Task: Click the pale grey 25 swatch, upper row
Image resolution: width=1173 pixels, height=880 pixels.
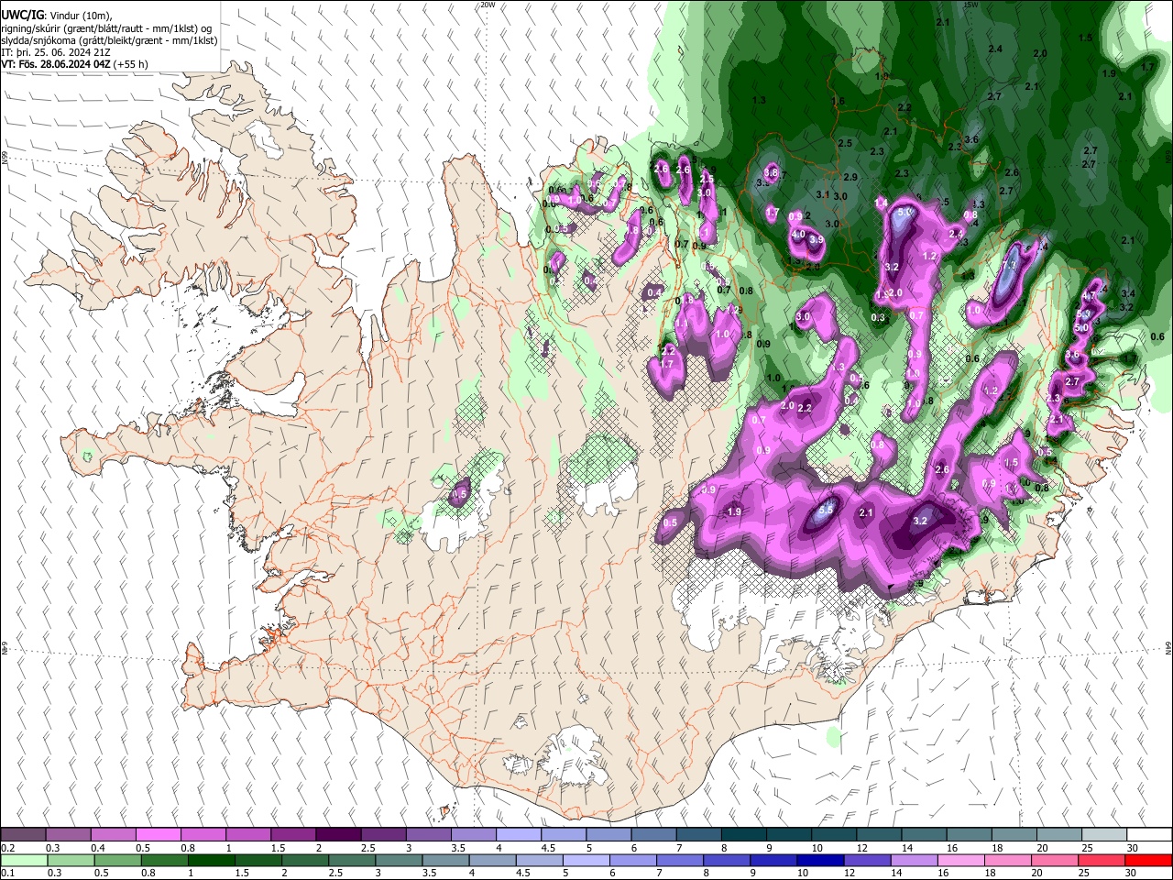Action: pyautogui.click(x=1105, y=835)
